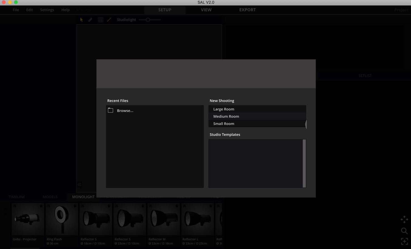Choose Large Room for new shooting

click(257, 109)
